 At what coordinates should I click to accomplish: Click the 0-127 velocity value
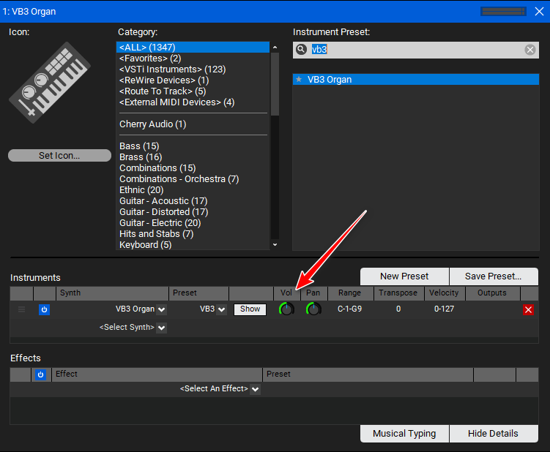[x=444, y=309]
